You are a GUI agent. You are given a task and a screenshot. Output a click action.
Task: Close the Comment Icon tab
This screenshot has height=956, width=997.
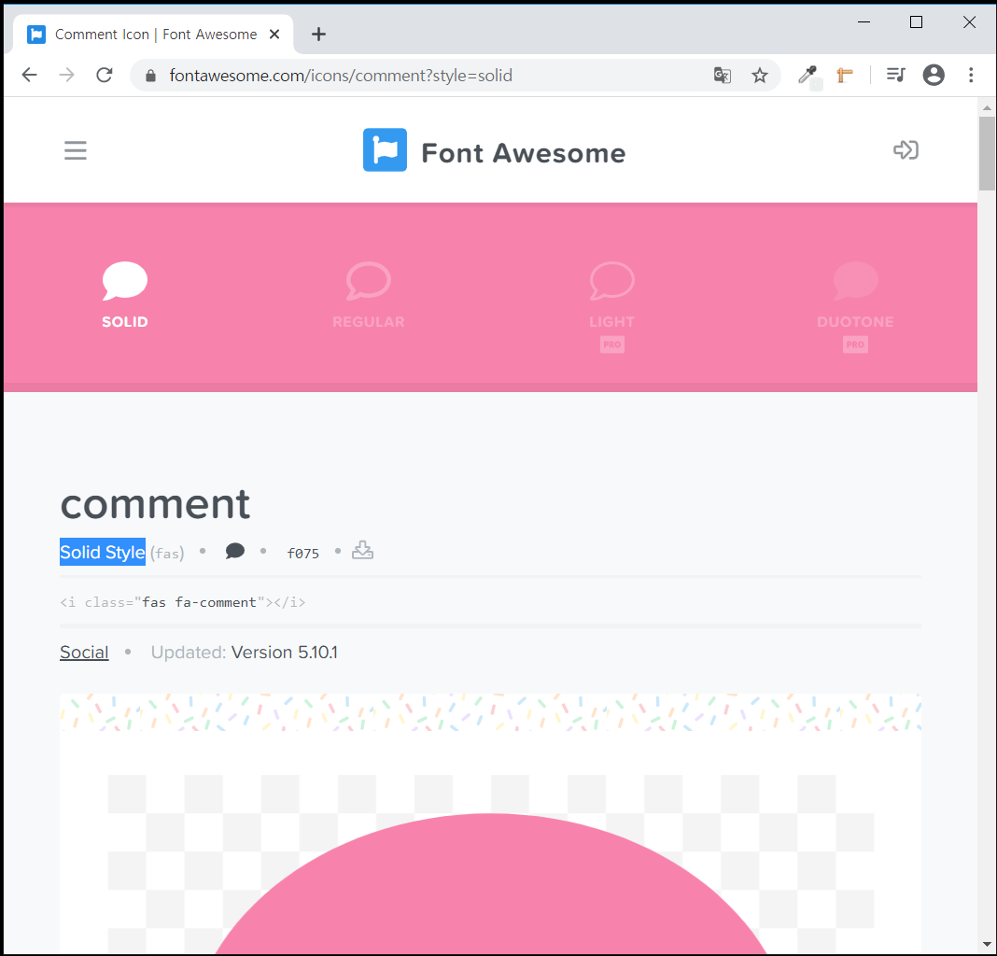pyautogui.click(x=274, y=35)
